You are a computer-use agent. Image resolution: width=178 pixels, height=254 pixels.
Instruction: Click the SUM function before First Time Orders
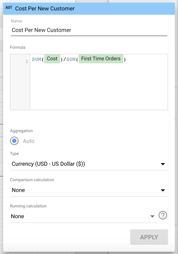tap(71, 59)
